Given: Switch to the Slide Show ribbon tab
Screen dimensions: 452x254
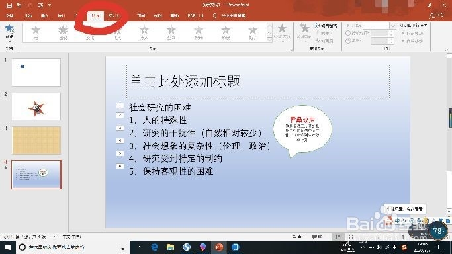Looking at the screenshot, I should click(114, 16).
